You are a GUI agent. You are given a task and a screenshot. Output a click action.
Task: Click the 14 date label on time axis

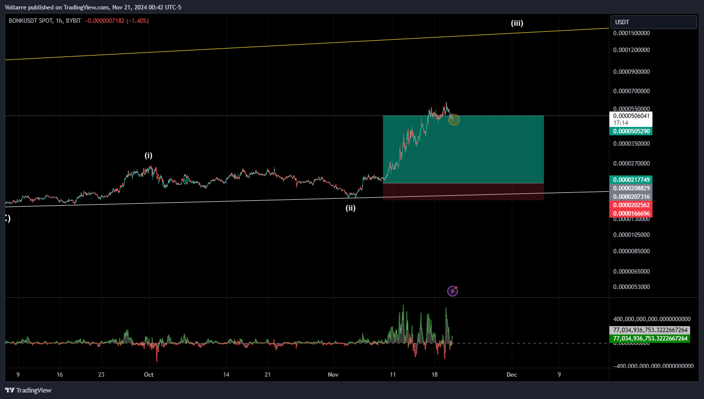pos(226,375)
